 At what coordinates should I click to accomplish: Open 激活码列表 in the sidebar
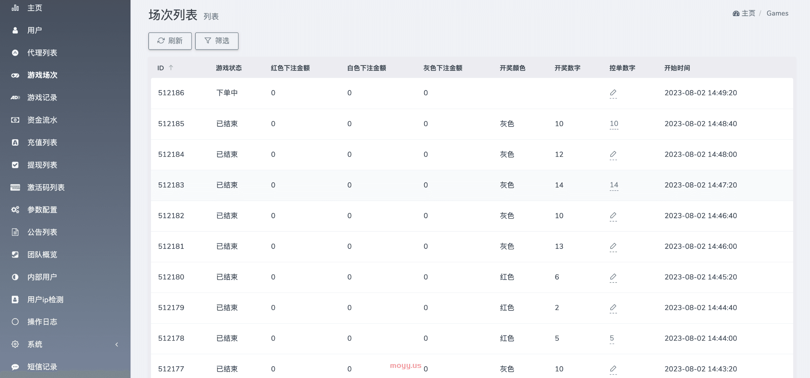tap(46, 187)
